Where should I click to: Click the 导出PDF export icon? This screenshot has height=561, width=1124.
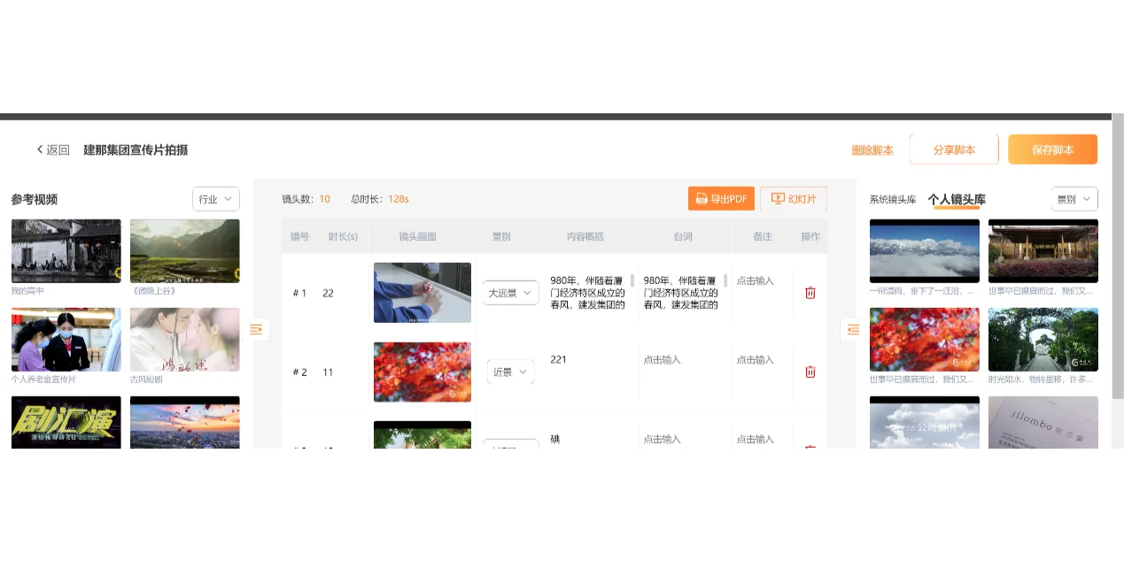point(702,198)
